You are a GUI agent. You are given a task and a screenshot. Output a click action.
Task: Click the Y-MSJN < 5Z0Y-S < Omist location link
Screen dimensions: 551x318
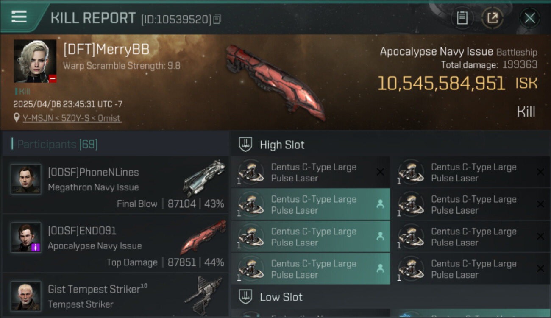72,118
